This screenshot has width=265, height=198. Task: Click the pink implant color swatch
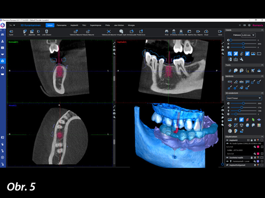258,147
